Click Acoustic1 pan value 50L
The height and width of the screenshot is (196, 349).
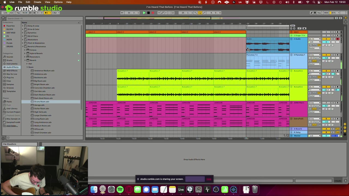tap(335, 74)
